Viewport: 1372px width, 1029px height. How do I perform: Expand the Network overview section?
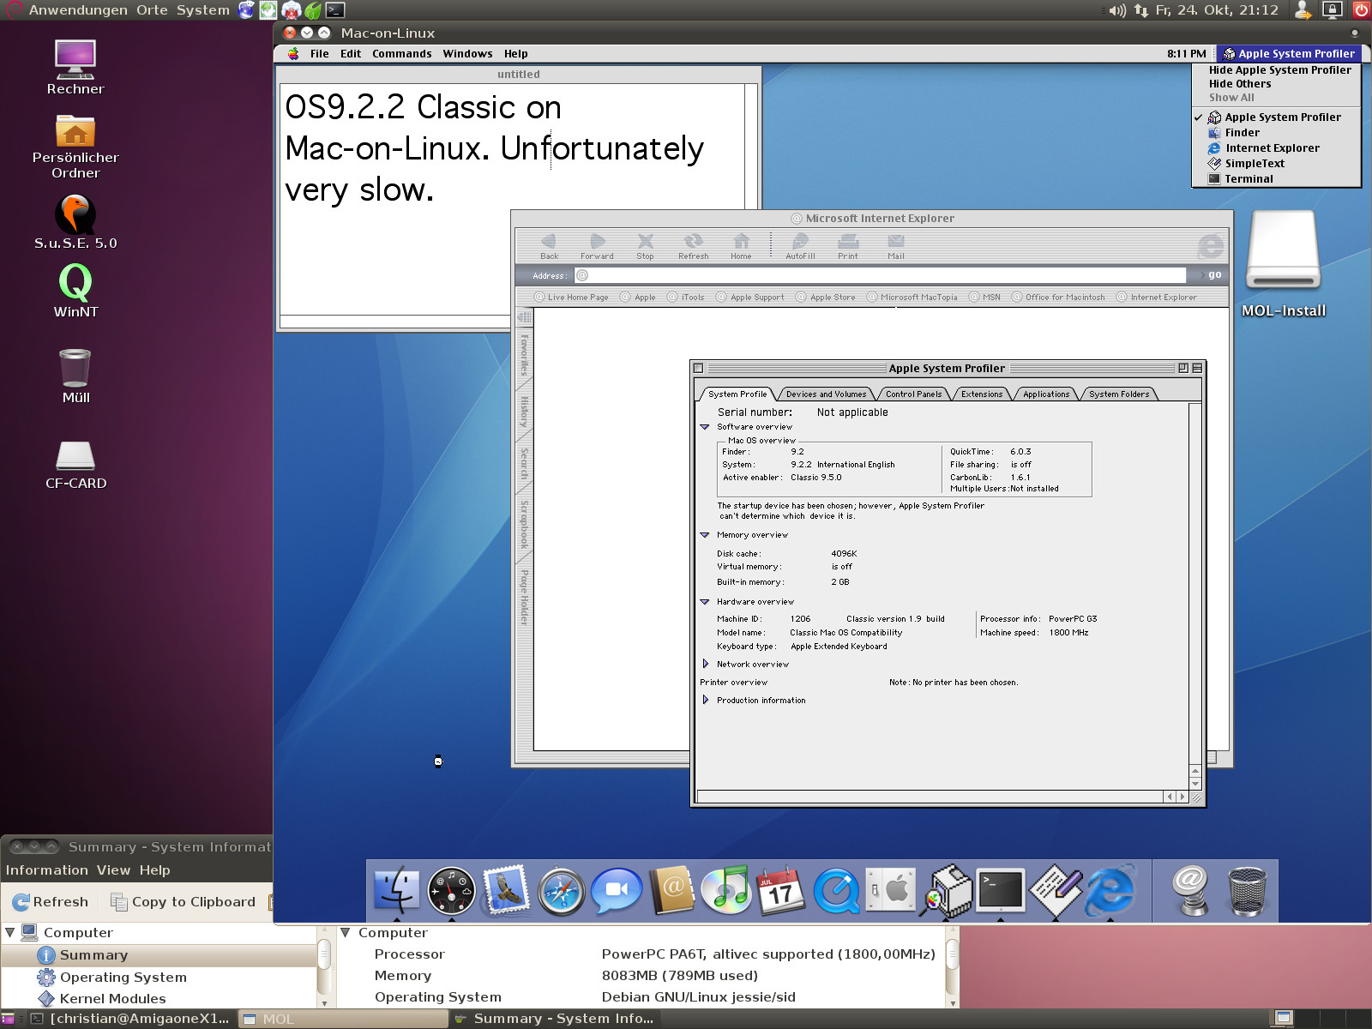pos(705,665)
